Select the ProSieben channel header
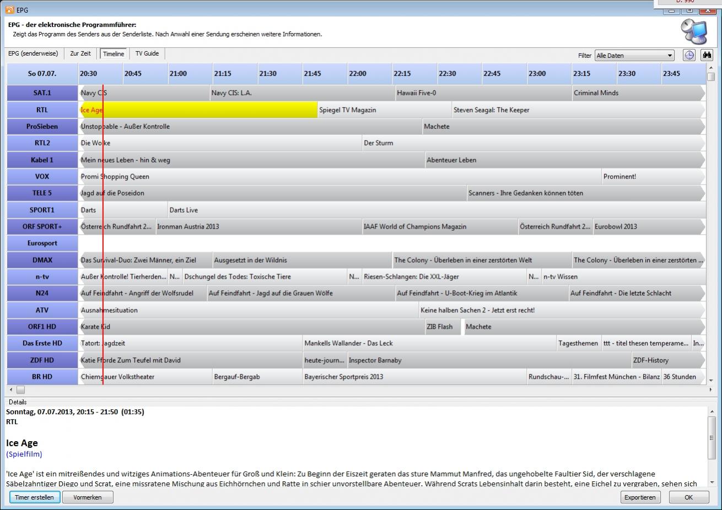 42,126
